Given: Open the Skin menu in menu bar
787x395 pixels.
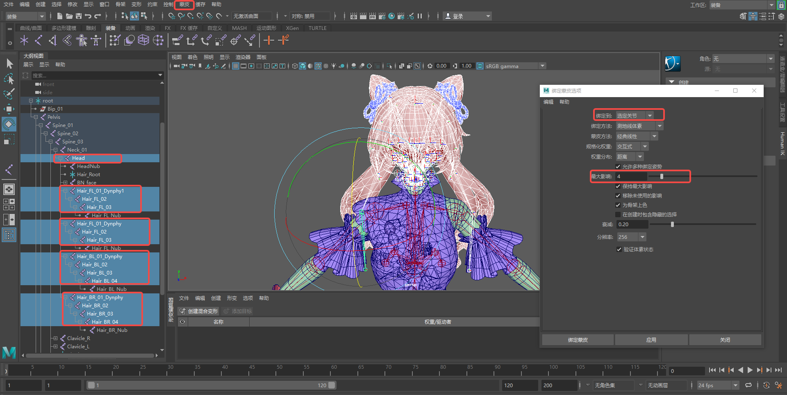Looking at the screenshot, I should pos(184,5).
